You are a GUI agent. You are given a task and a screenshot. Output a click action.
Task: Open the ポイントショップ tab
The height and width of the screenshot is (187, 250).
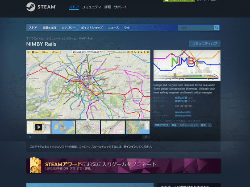pyautogui.click(x=92, y=28)
